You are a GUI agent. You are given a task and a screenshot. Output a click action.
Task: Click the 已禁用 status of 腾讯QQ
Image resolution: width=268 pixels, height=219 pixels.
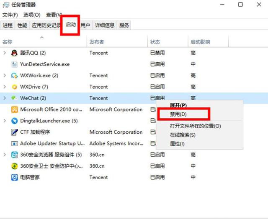click(157, 53)
